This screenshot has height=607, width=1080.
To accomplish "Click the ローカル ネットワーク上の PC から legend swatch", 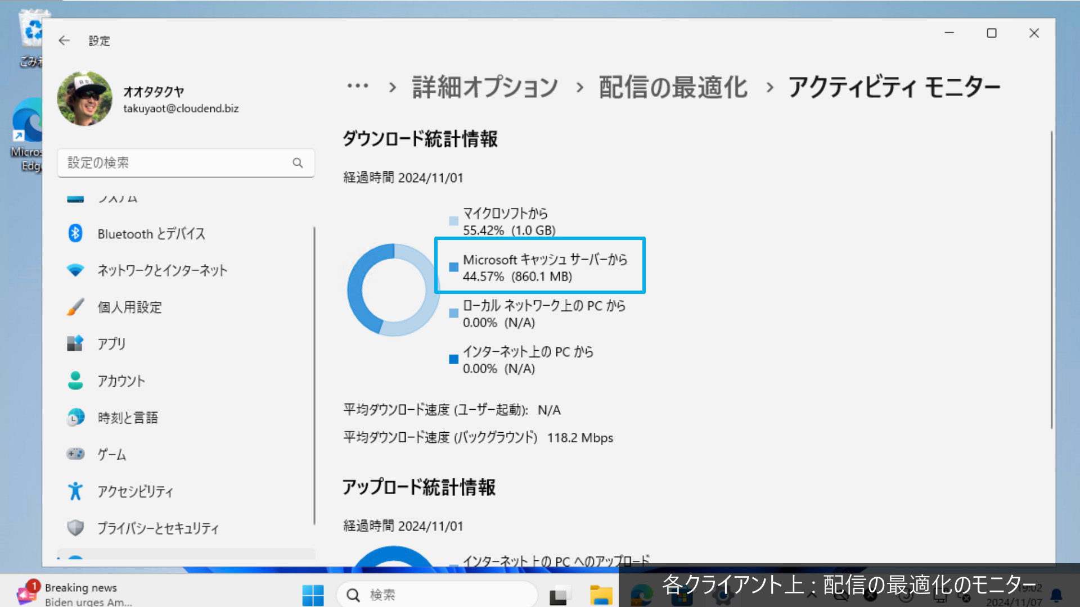I will click(453, 313).
